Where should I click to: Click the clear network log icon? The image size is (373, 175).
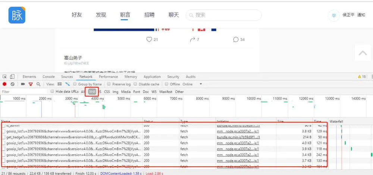pyautogui.click(x=13, y=84)
